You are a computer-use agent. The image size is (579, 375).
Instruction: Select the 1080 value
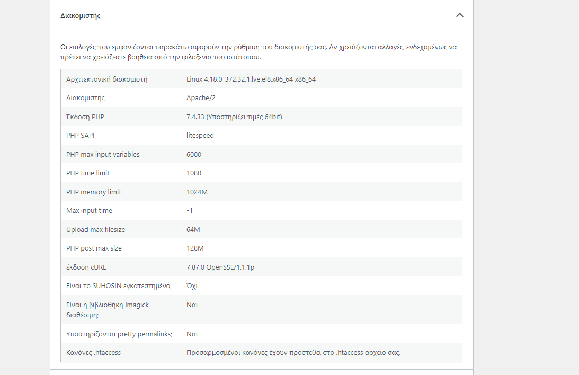(194, 173)
